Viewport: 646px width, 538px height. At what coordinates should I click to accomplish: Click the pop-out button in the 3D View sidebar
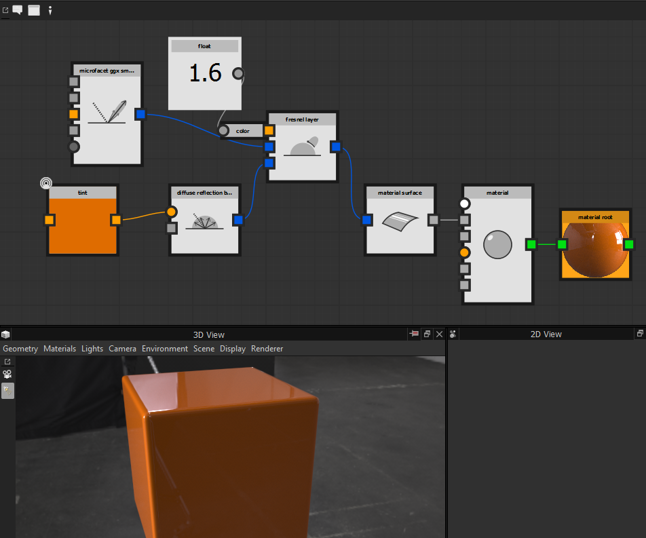tap(7, 361)
